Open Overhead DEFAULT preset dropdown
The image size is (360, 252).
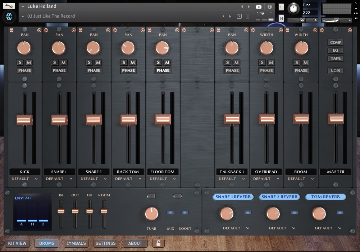(266, 178)
